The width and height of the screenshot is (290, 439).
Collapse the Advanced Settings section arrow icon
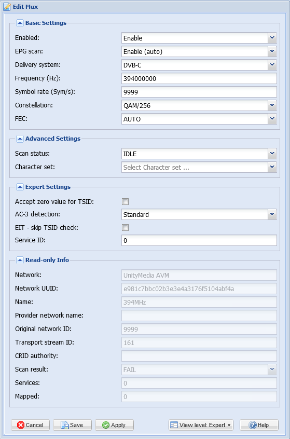(x=20, y=139)
